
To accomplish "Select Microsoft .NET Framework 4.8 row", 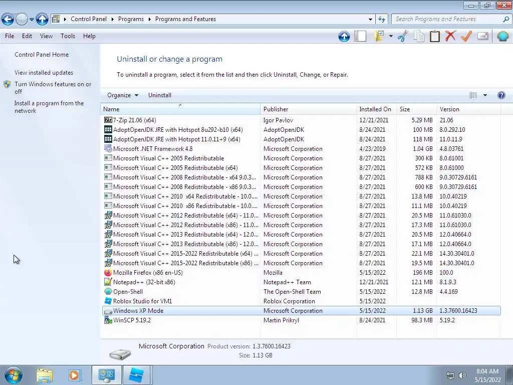I will coord(301,148).
